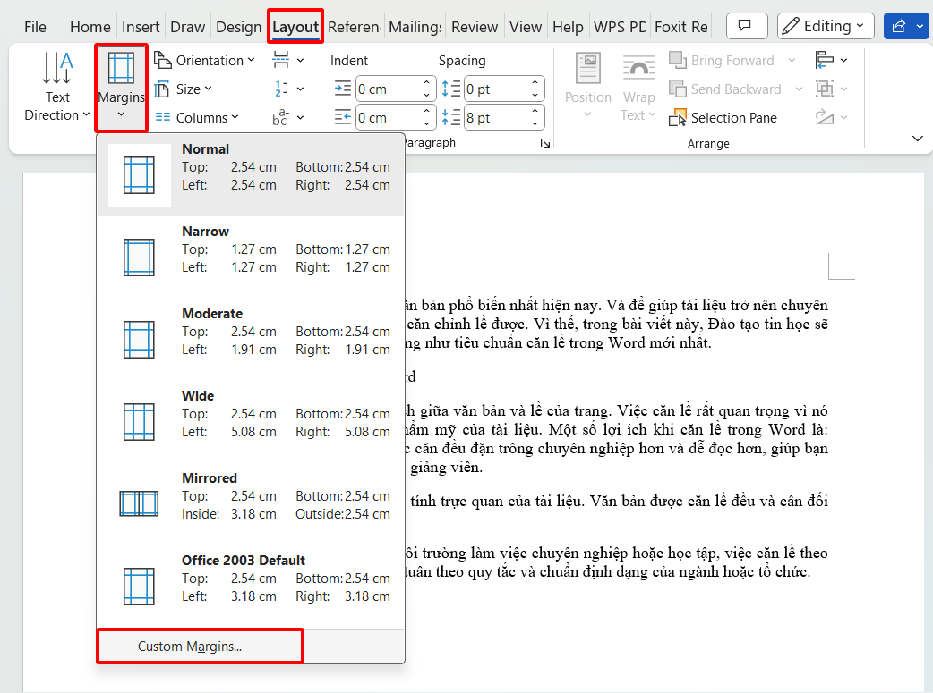Screen dimensions: 933x693
Task: Switch to the References tab
Action: click(354, 27)
